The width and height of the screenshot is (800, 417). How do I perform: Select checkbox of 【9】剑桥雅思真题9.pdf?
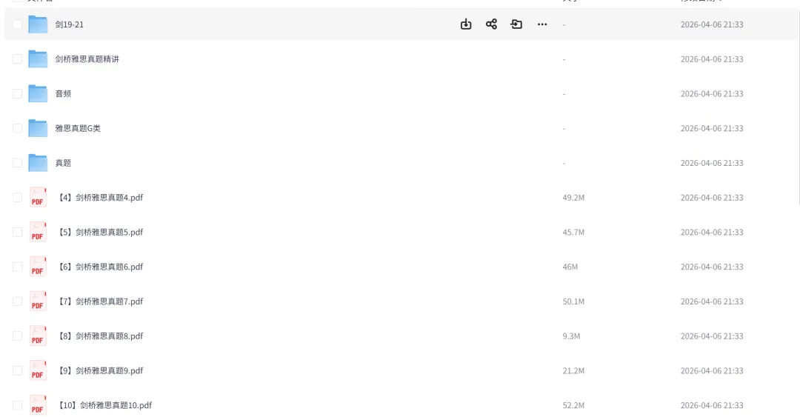17,370
